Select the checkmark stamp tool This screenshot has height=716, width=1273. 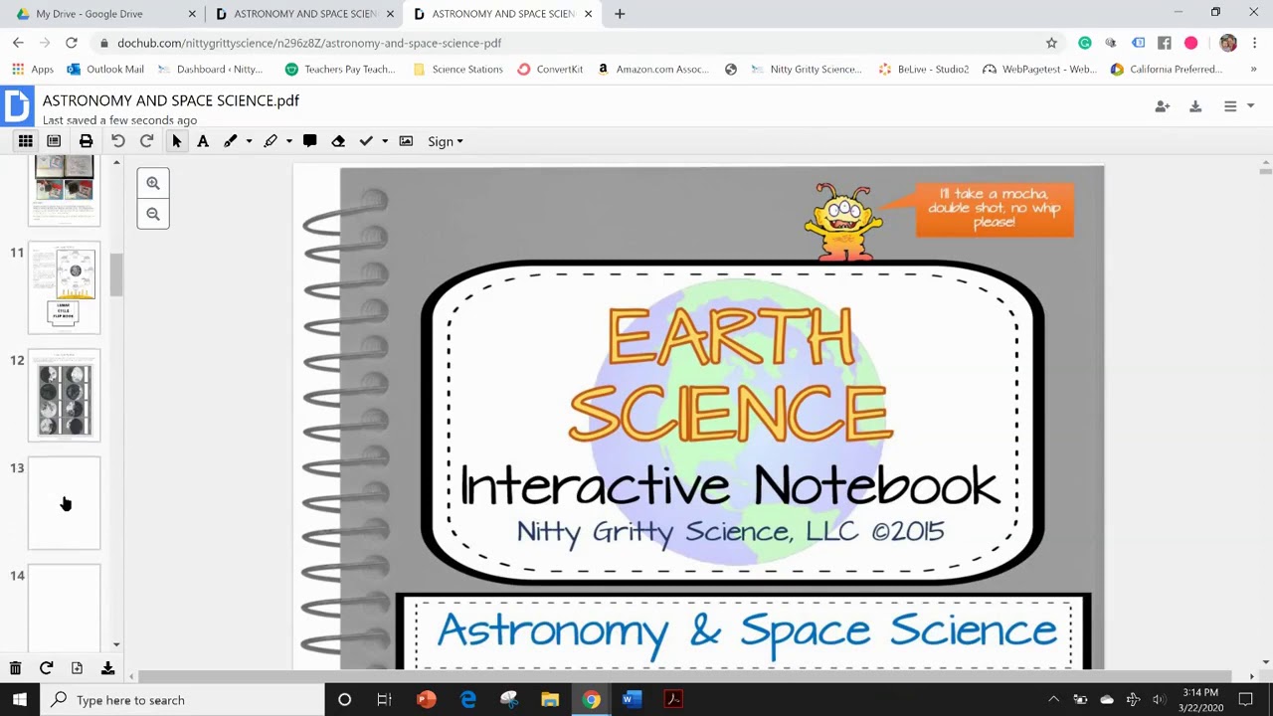pyautogui.click(x=366, y=141)
